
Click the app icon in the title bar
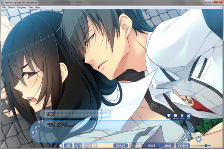click(x=3, y=3)
